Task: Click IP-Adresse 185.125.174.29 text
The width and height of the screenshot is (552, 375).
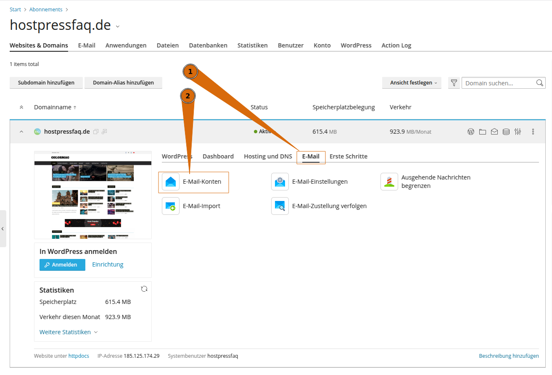Action: click(x=128, y=356)
